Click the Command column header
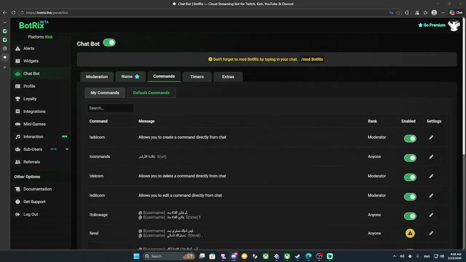Image resolution: width=466 pixels, height=262 pixels. click(98, 121)
